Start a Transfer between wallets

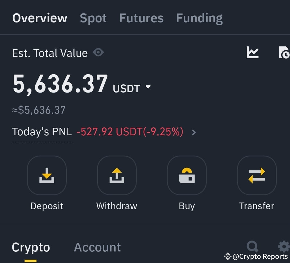pos(257,175)
